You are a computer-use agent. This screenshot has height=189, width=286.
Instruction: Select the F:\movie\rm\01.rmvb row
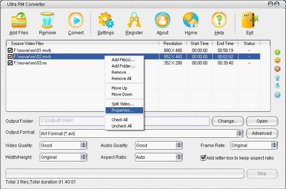pyautogui.click(x=133, y=50)
